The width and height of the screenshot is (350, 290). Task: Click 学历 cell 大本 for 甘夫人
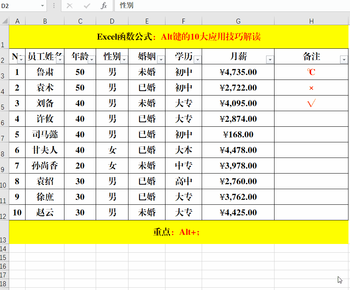click(183, 150)
